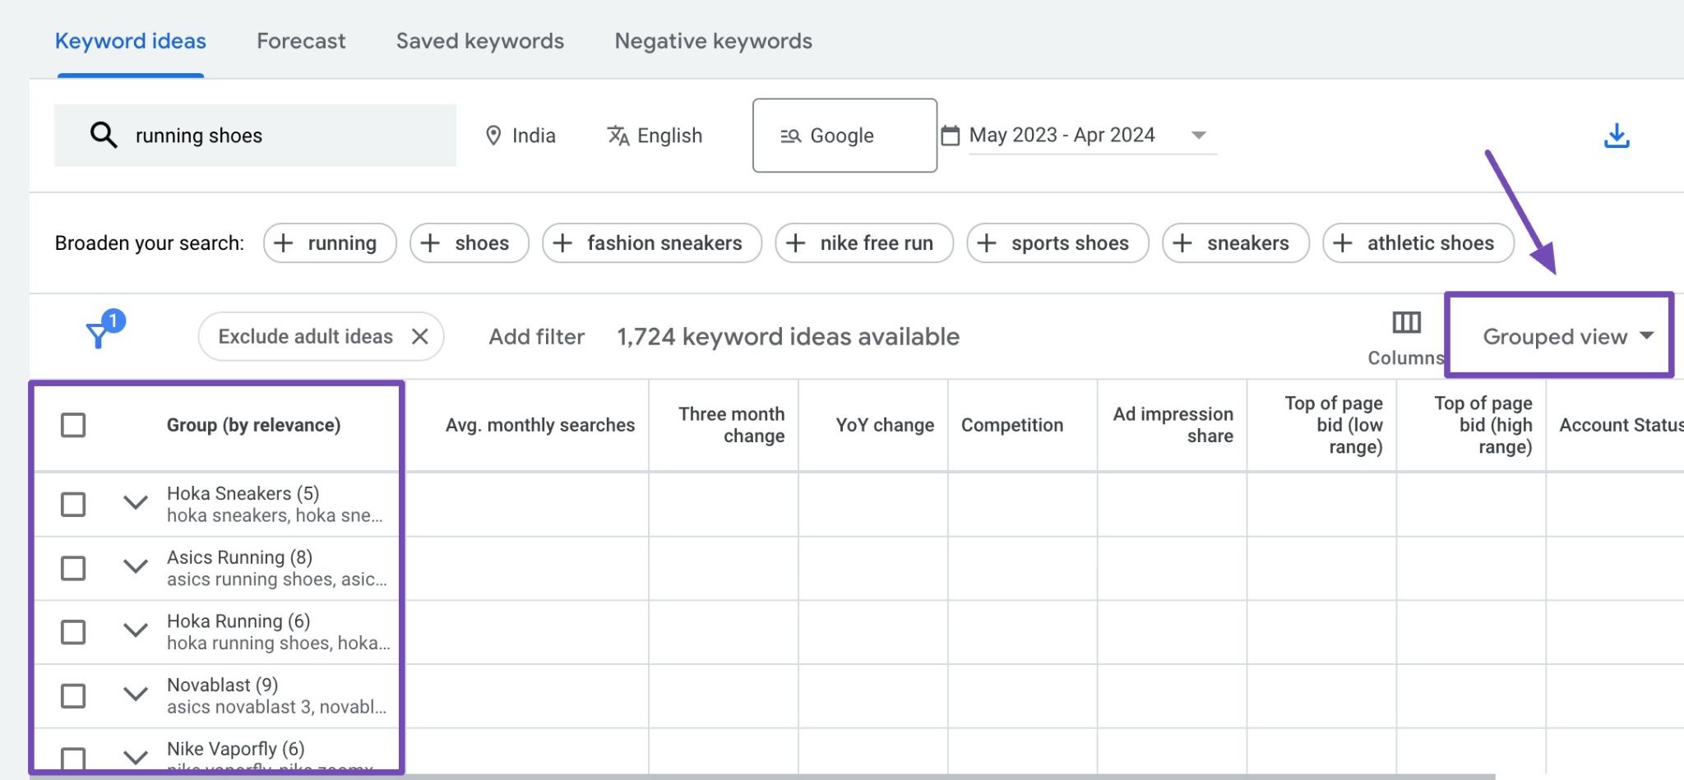Select all groups with header checkbox
1684x780 pixels.
tap(73, 425)
